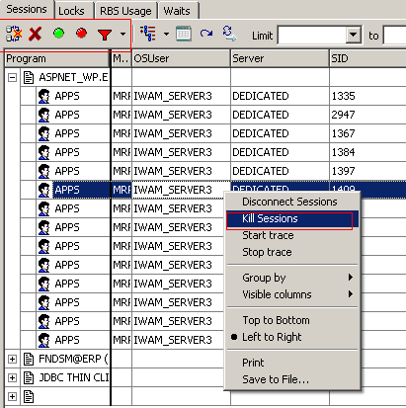Click the SID value 1397
This screenshot has height=408, width=406.
(x=343, y=171)
